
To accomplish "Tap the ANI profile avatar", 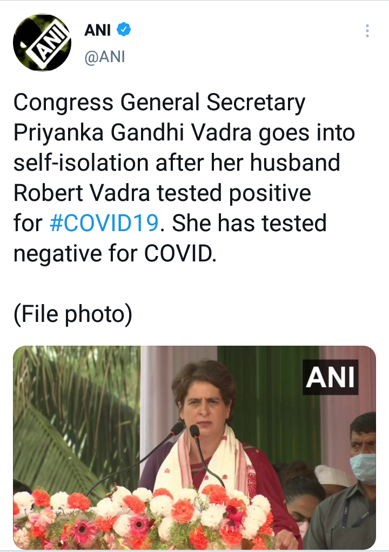I will point(42,43).
